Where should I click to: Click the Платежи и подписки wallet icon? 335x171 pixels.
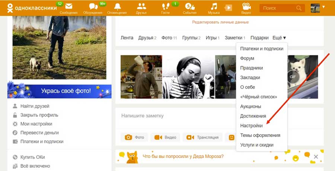pyautogui.click(x=15, y=142)
